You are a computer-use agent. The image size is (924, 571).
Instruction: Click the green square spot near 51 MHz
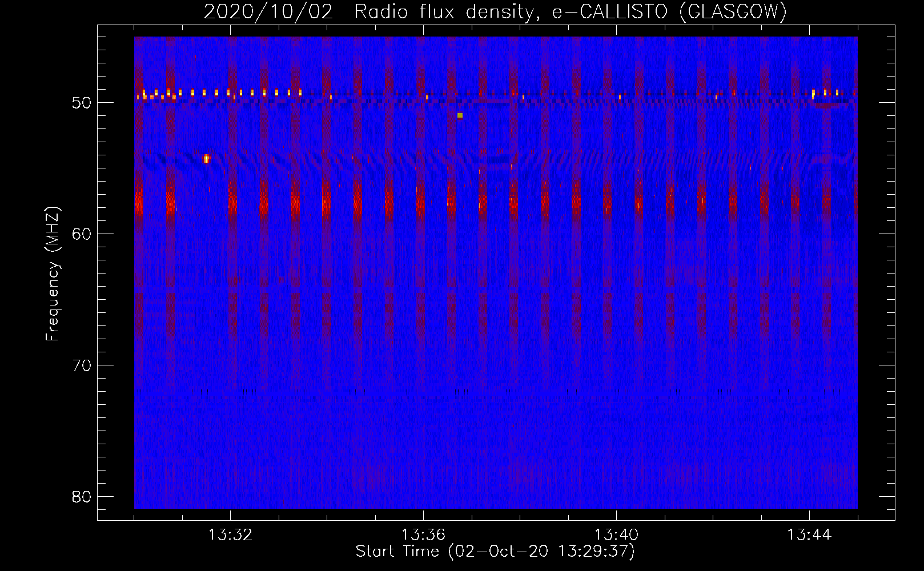coord(460,115)
